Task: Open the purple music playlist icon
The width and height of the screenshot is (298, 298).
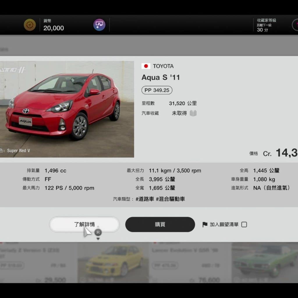Action: [x=99, y=25]
